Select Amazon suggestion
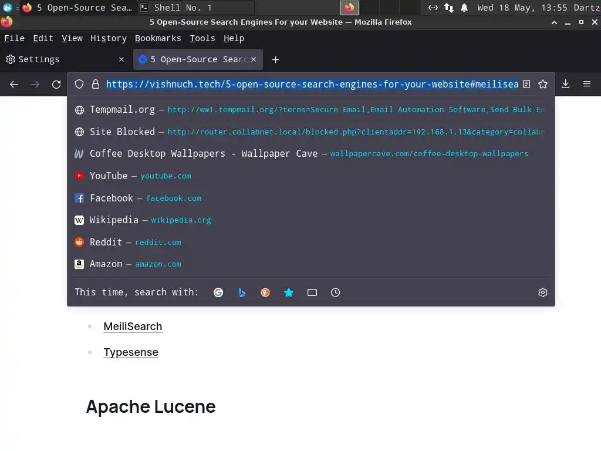 tap(311, 264)
